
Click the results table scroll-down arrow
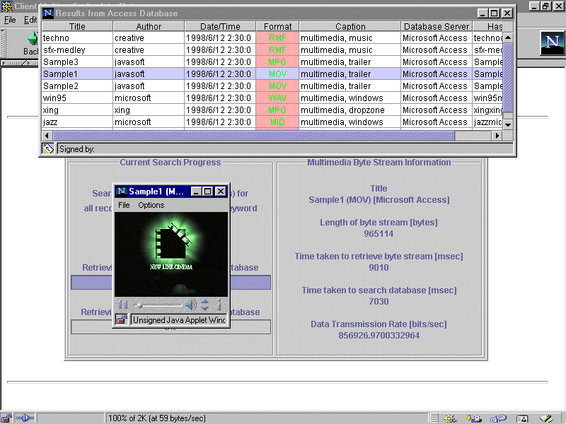point(508,124)
